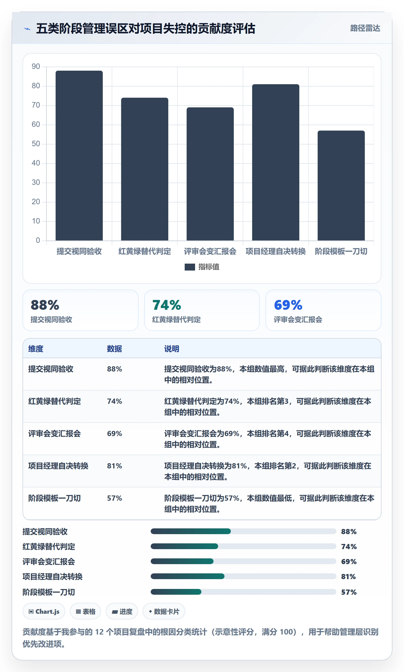
Task: Select 红黄绿替代判定 cell in table
Action: tap(55, 401)
